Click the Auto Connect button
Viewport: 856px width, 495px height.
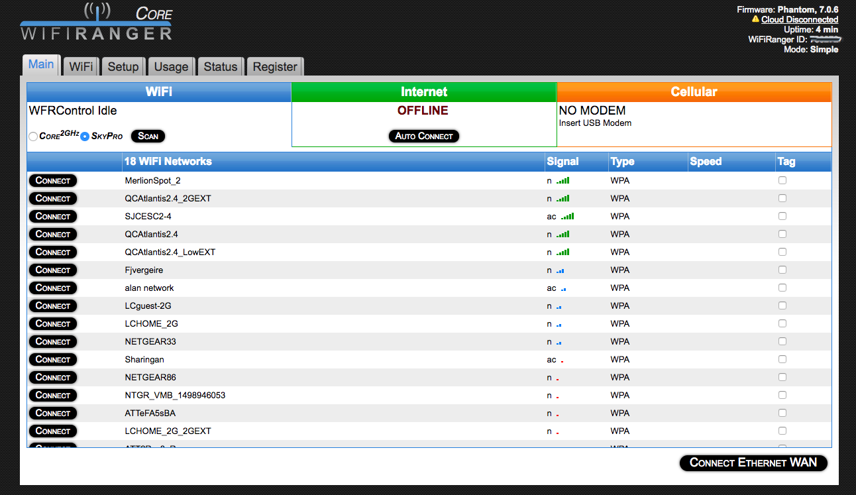tap(424, 136)
